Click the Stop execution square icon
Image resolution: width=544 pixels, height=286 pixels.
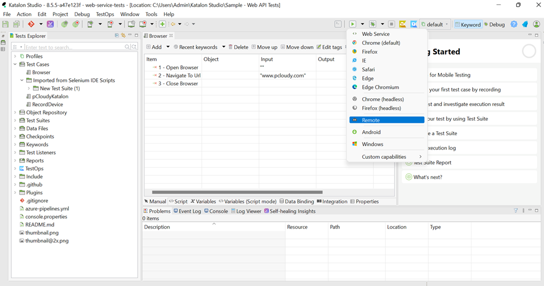tap(392, 24)
